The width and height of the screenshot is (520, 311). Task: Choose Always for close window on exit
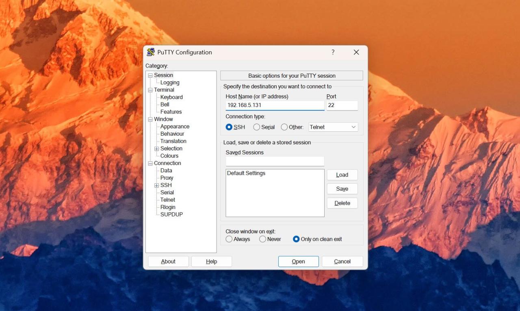point(229,239)
